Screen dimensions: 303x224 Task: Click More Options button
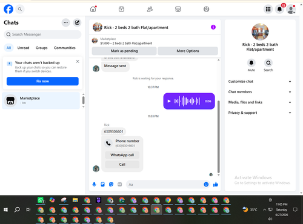[188, 51]
